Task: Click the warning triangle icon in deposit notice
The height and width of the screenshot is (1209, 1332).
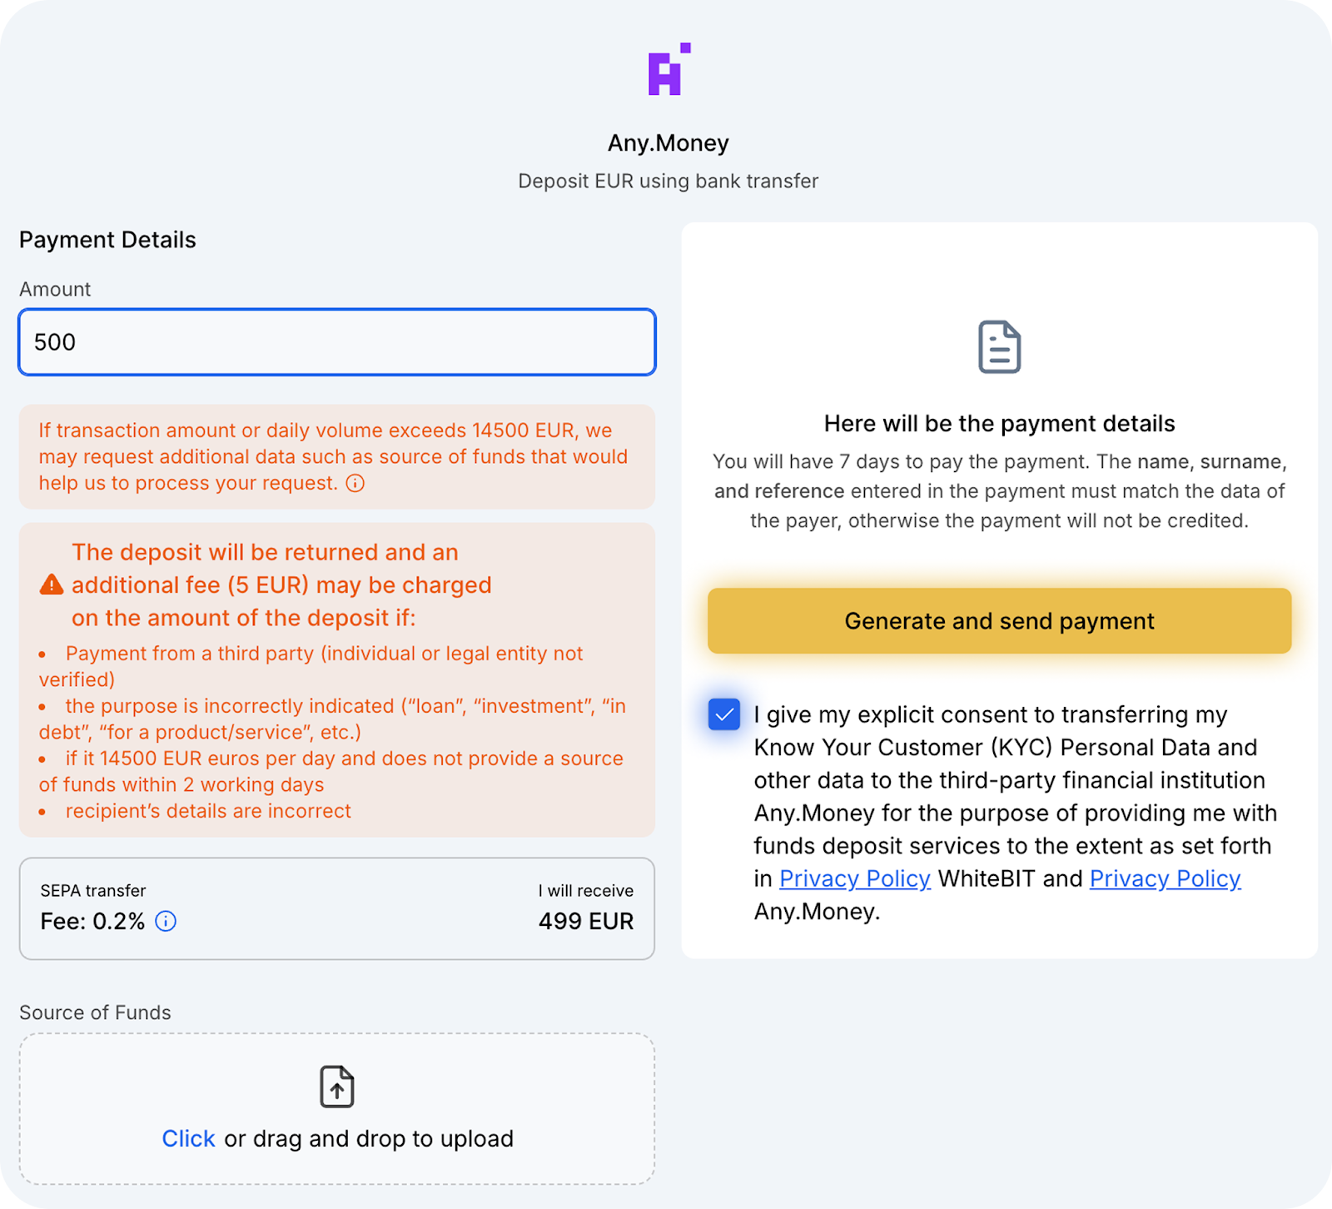Action: tap(52, 585)
